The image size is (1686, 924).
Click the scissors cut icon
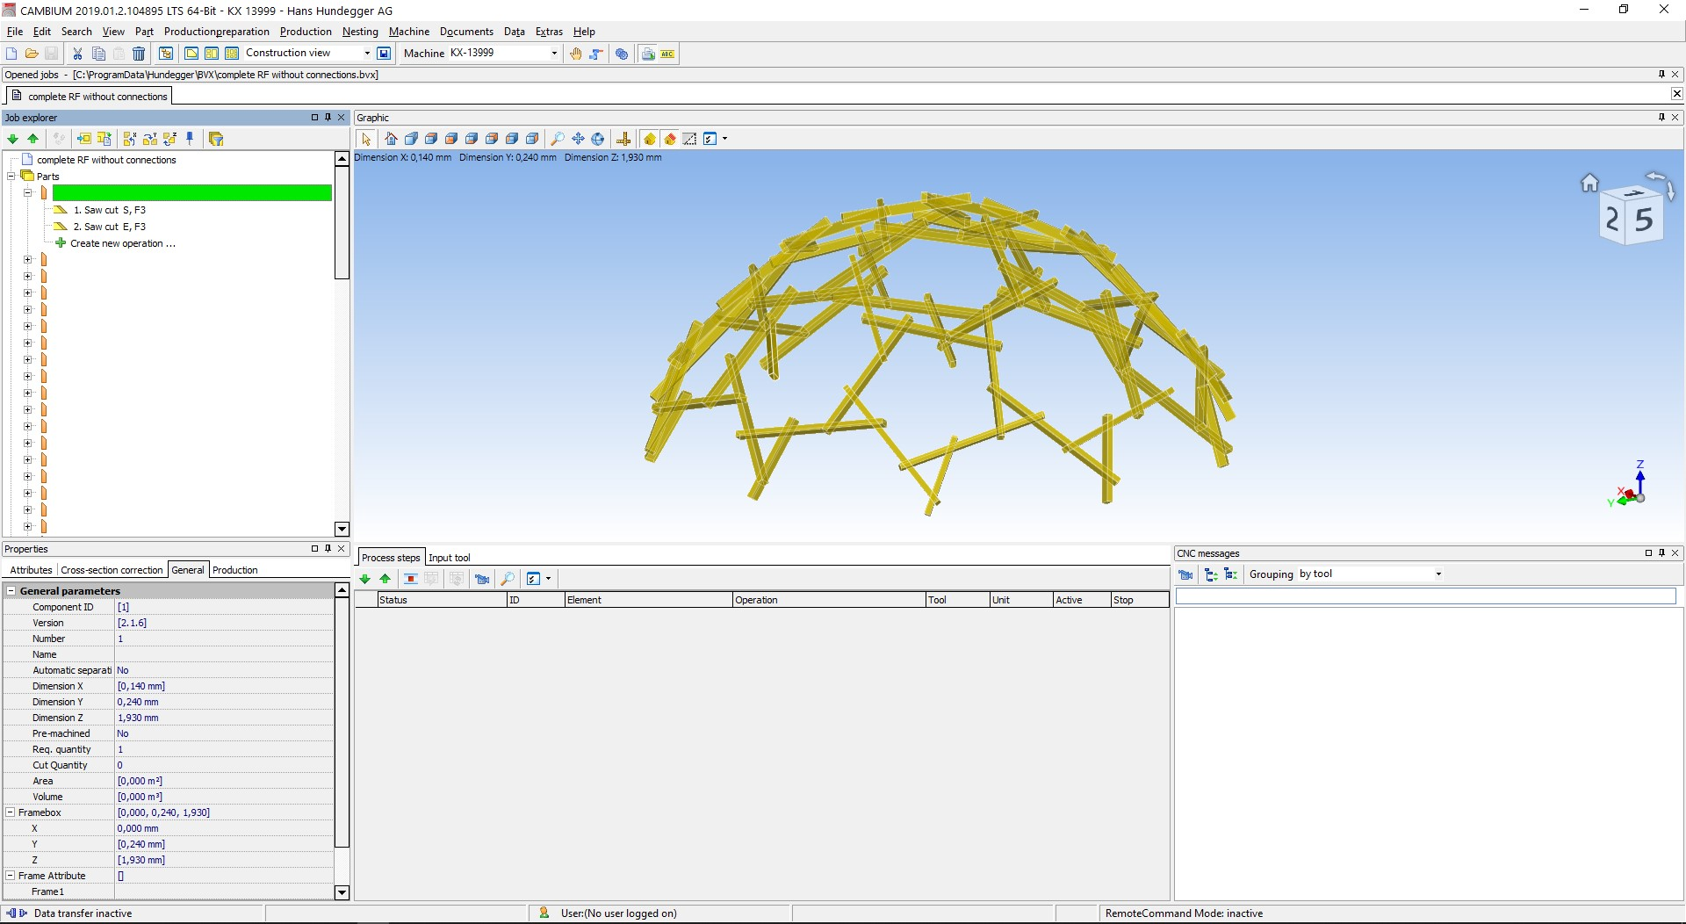tap(77, 54)
